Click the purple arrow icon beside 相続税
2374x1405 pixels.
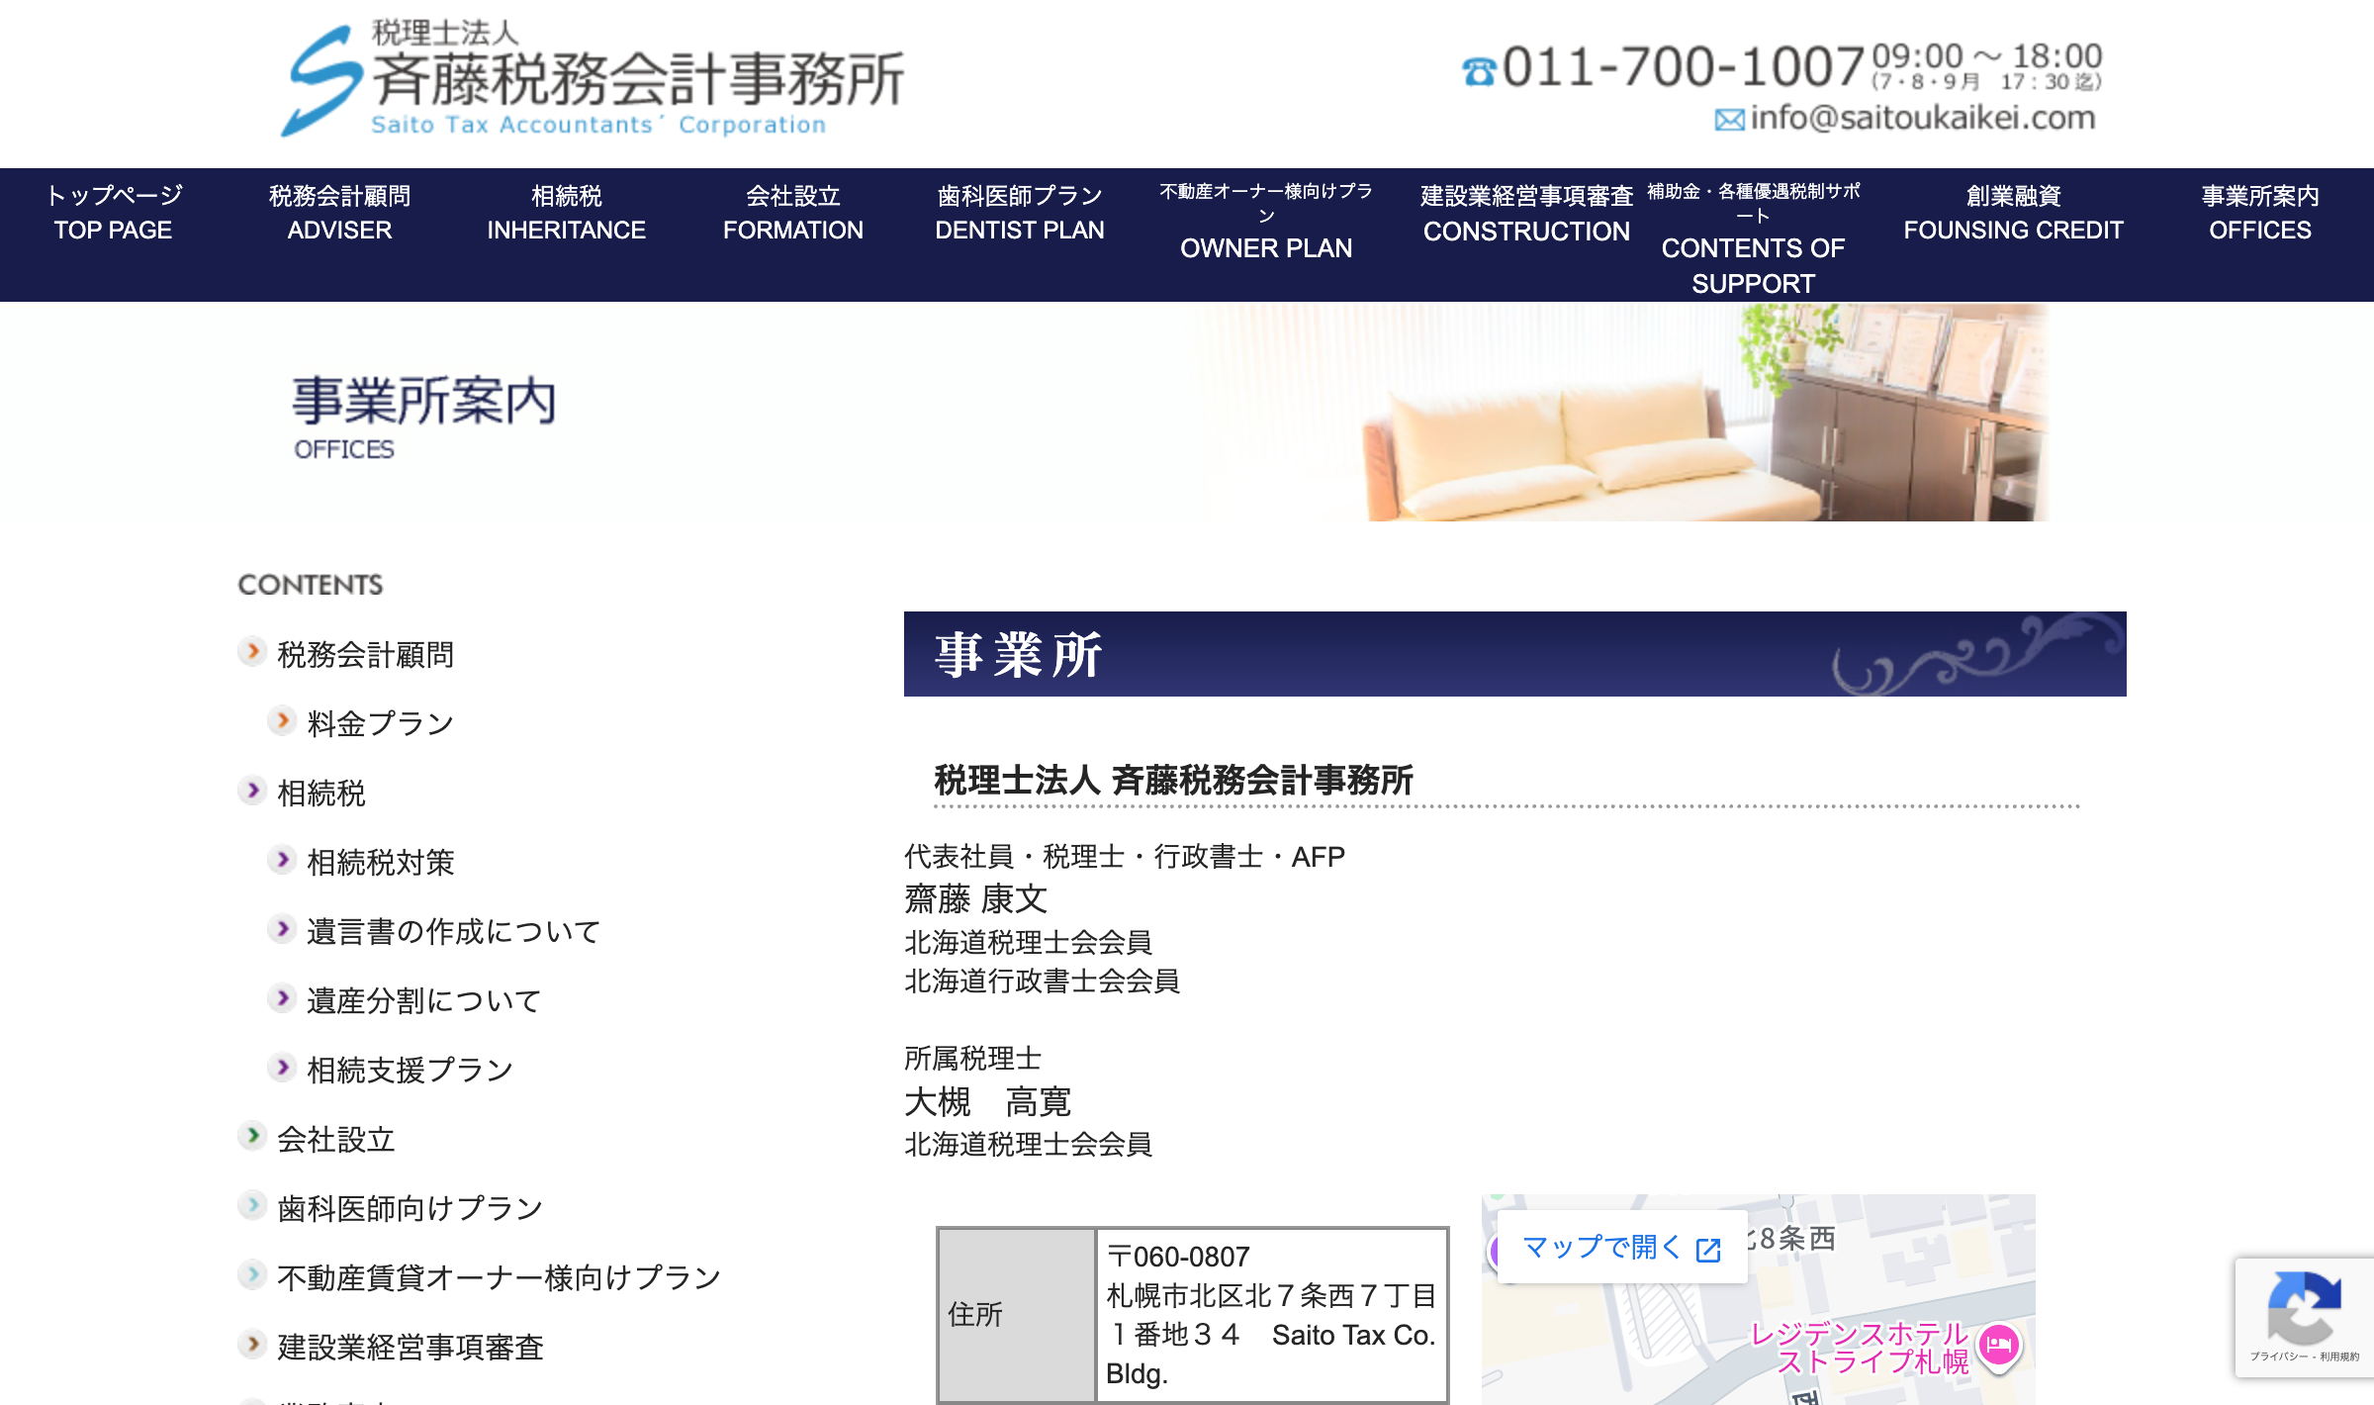click(x=253, y=790)
